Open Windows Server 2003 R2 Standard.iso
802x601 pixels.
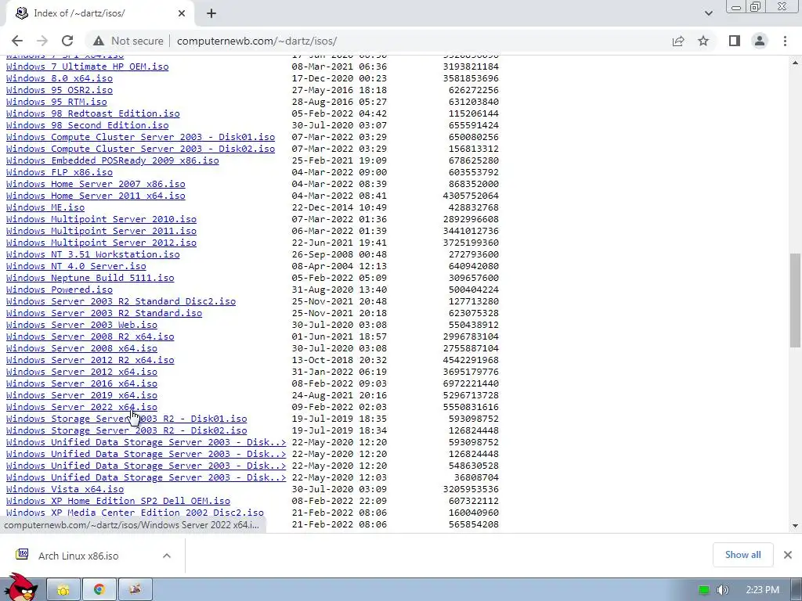coord(104,313)
